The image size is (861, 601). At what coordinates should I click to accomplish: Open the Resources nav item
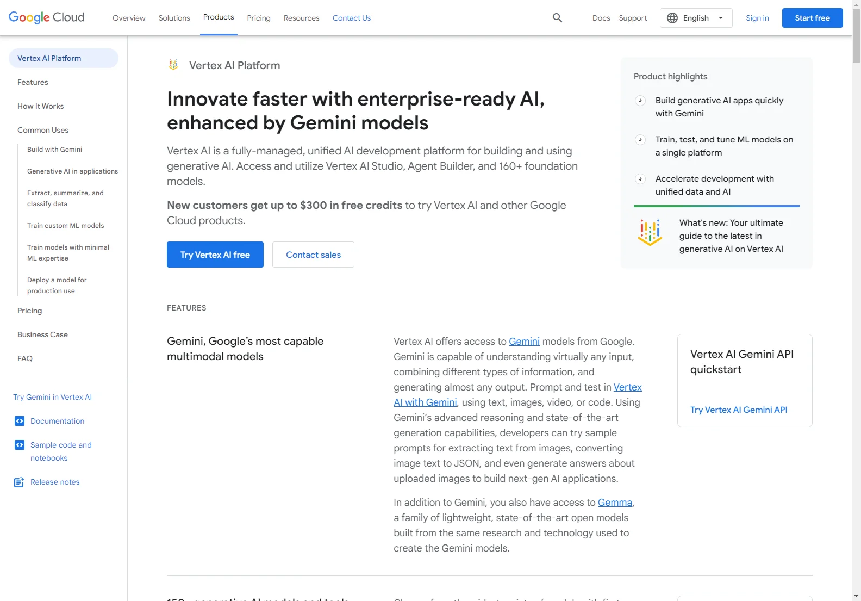(x=302, y=18)
